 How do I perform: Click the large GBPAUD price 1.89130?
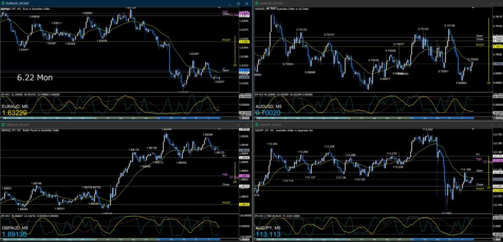14,234
